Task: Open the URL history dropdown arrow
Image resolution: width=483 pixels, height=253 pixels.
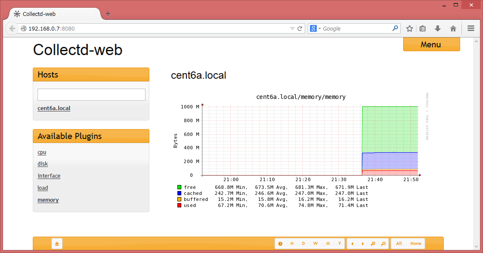Action: point(292,28)
